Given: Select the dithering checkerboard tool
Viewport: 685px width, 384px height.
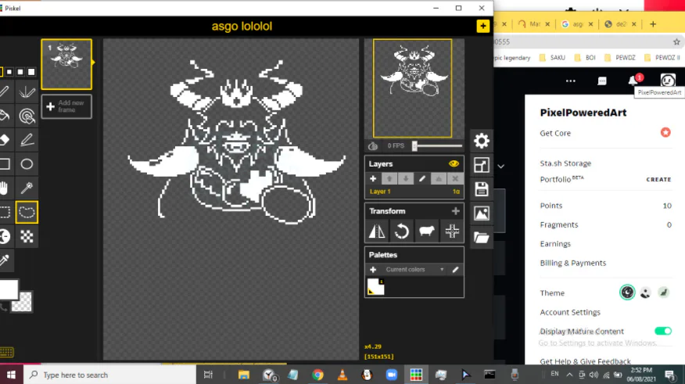Looking at the screenshot, I should click(27, 236).
